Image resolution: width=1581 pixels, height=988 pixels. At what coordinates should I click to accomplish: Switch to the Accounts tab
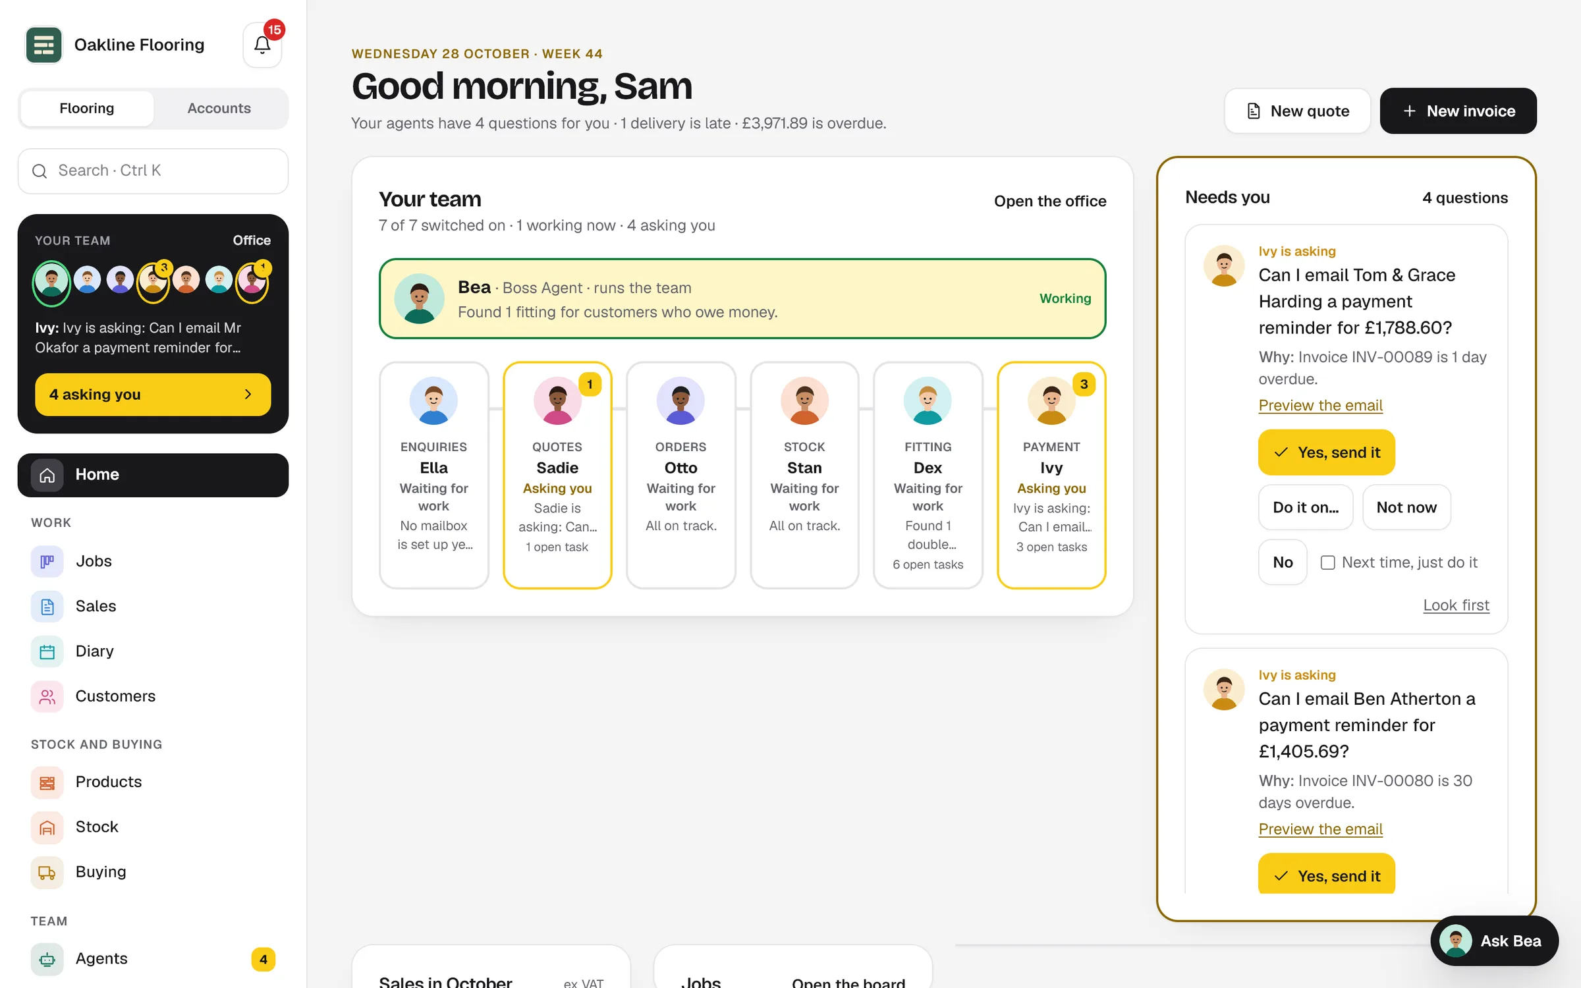(219, 108)
